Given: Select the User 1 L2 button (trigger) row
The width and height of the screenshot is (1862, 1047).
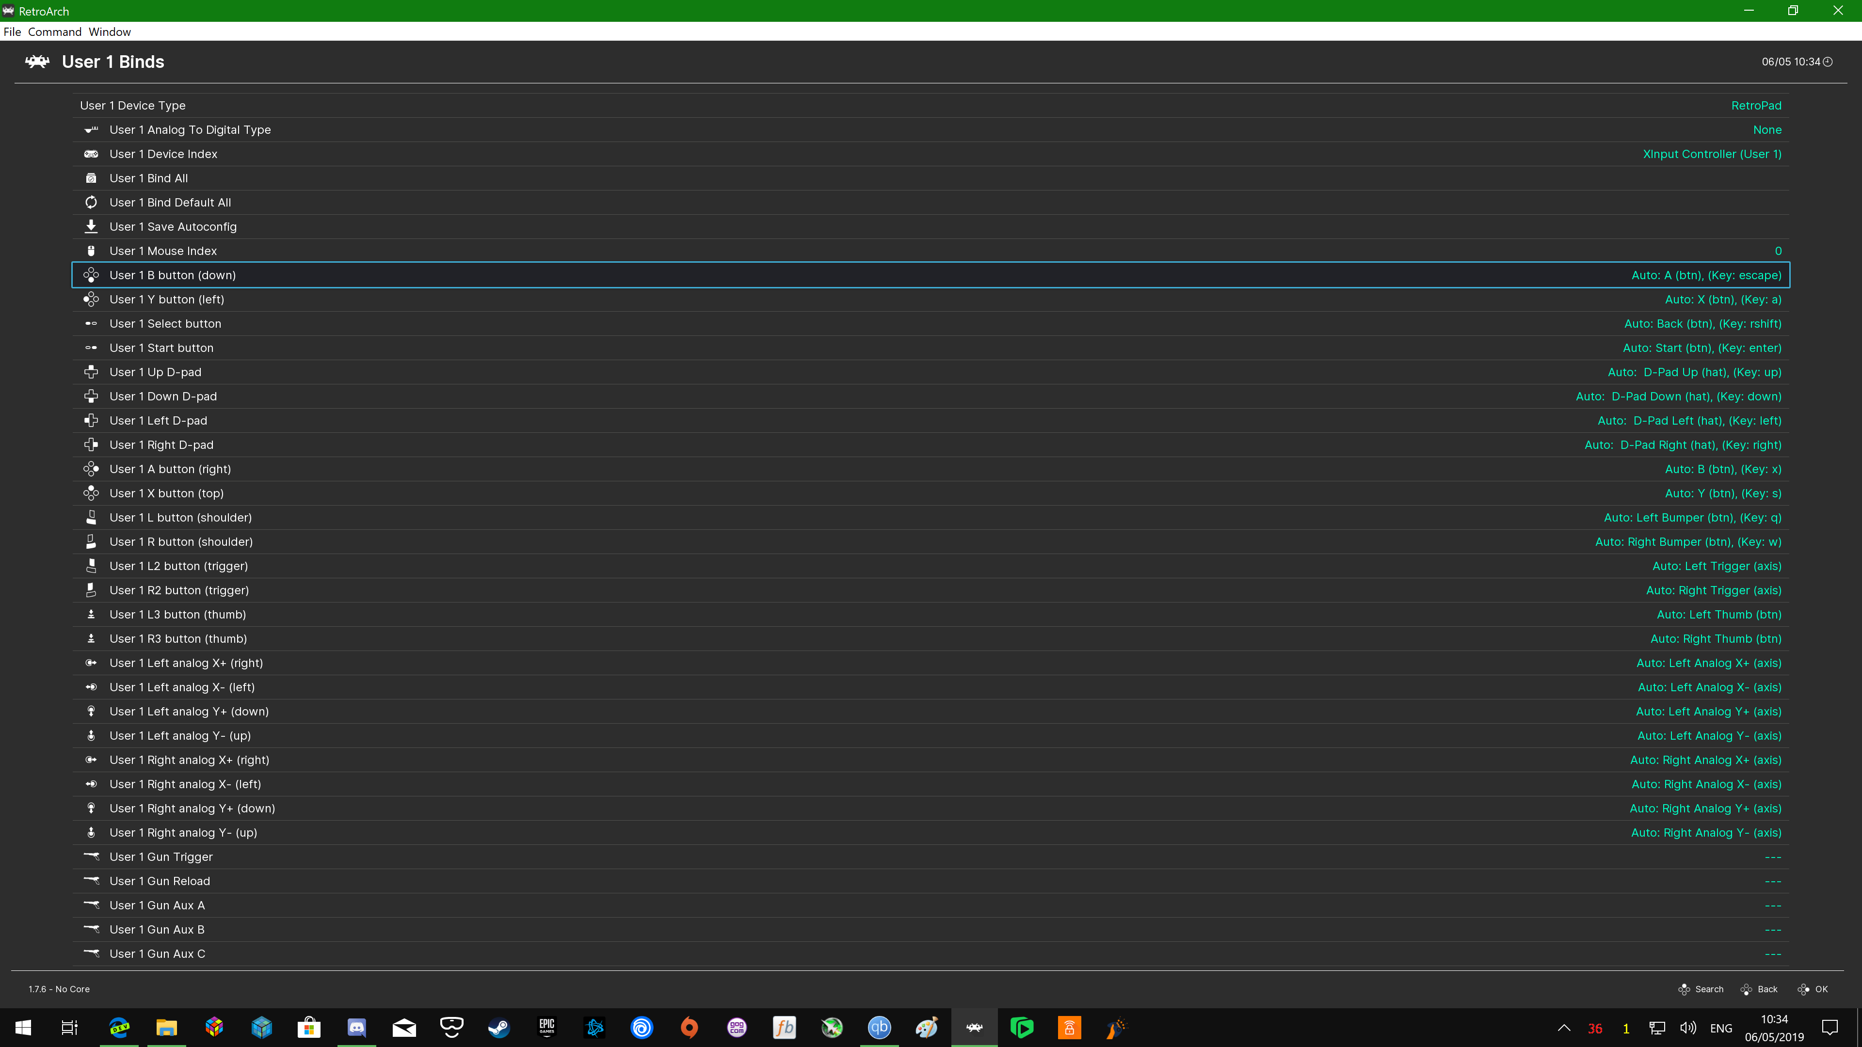Looking at the screenshot, I should 931,566.
